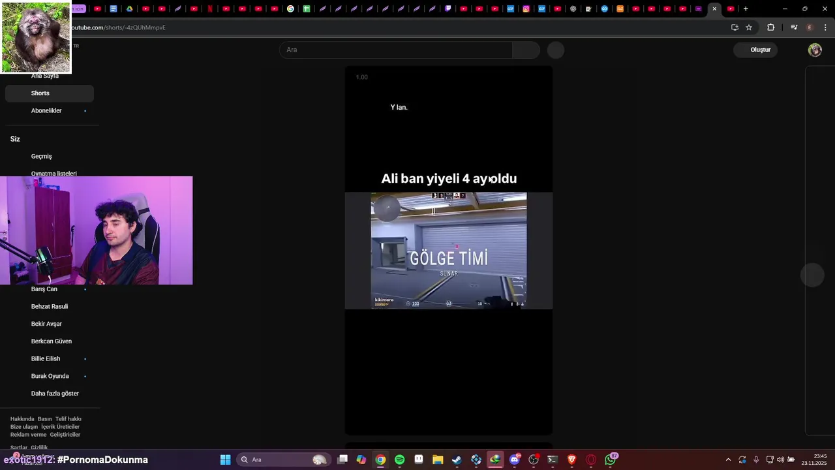
Task: Switch to the Google Sheets browser tab
Action: pyautogui.click(x=306, y=8)
